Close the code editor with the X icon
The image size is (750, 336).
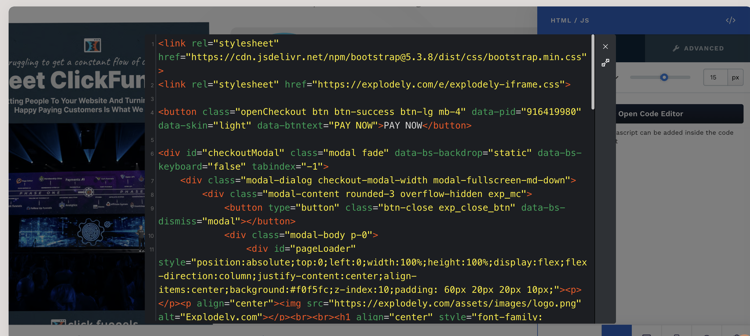[x=605, y=46]
